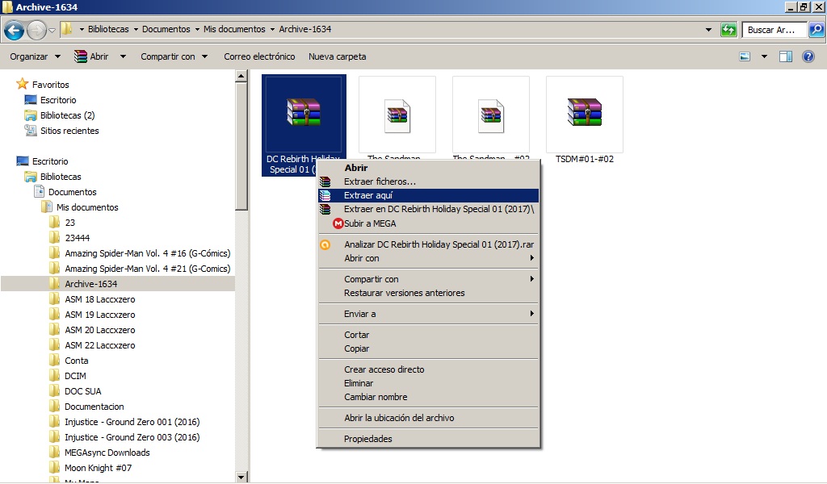Image resolution: width=827 pixels, height=484 pixels.
Task: Select folder 23444 in the tree
Action: coord(77,237)
